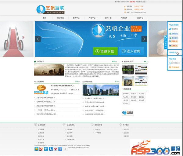
Task: Open the headline news title beside 泉州电脑城 logo
Action: point(63,86)
